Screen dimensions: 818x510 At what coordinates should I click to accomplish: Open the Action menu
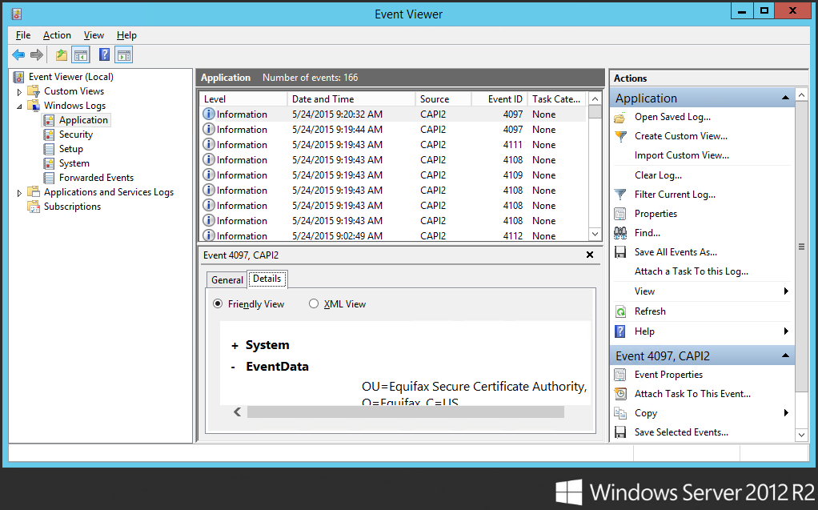pyautogui.click(x=57, y=35)
